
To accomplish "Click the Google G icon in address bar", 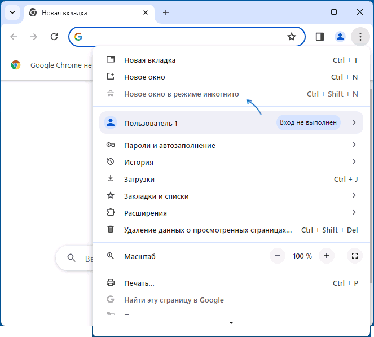I will coord(78,37).
